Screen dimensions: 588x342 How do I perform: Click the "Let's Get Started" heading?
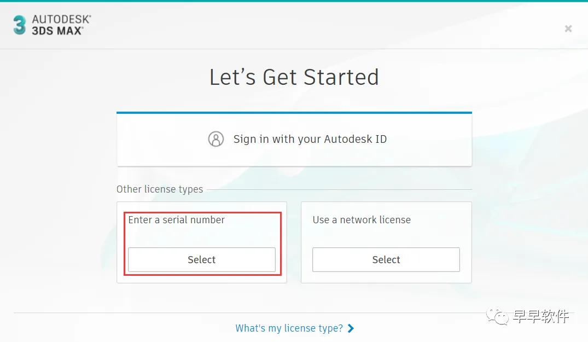point(294,77)
